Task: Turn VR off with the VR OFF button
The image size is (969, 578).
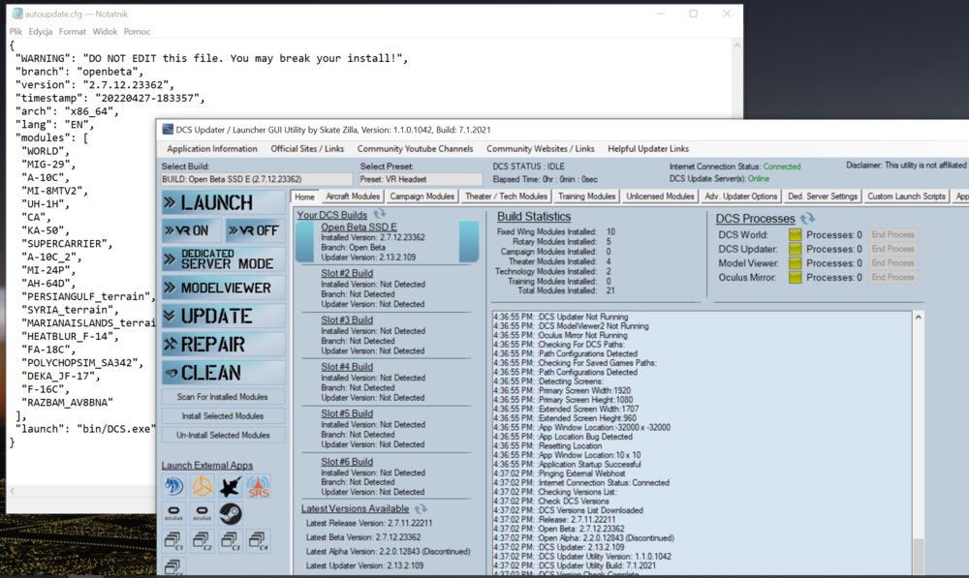Action: (x=255, y=230)
